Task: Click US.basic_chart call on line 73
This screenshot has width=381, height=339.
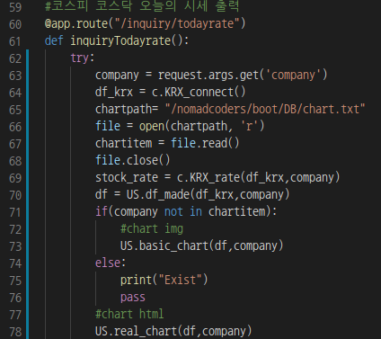Action: click(164, 245)
